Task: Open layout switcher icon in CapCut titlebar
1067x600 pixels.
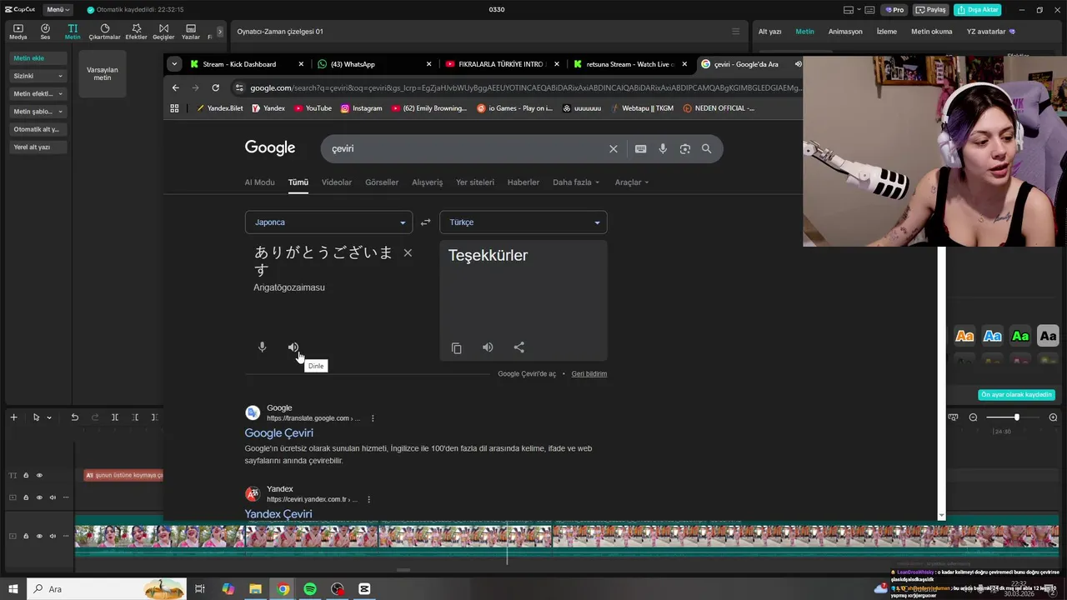Action: click(x=849, y=10)
